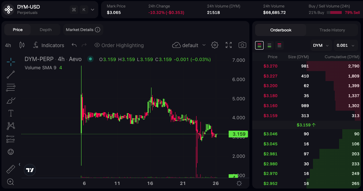Click the 24h Change value

pyautogui.click(x=166, y=12)
